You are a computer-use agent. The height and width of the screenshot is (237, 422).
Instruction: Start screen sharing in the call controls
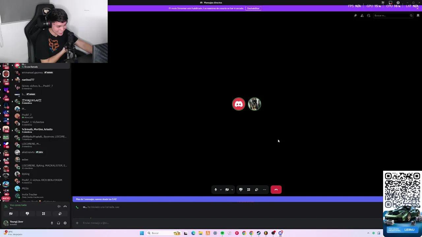pyautogui.click(x=241, y=189)
